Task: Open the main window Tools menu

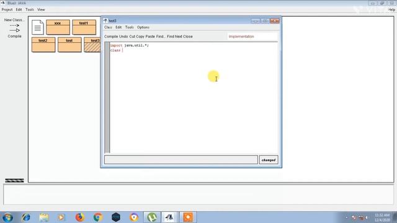Action: coord(30,10)
